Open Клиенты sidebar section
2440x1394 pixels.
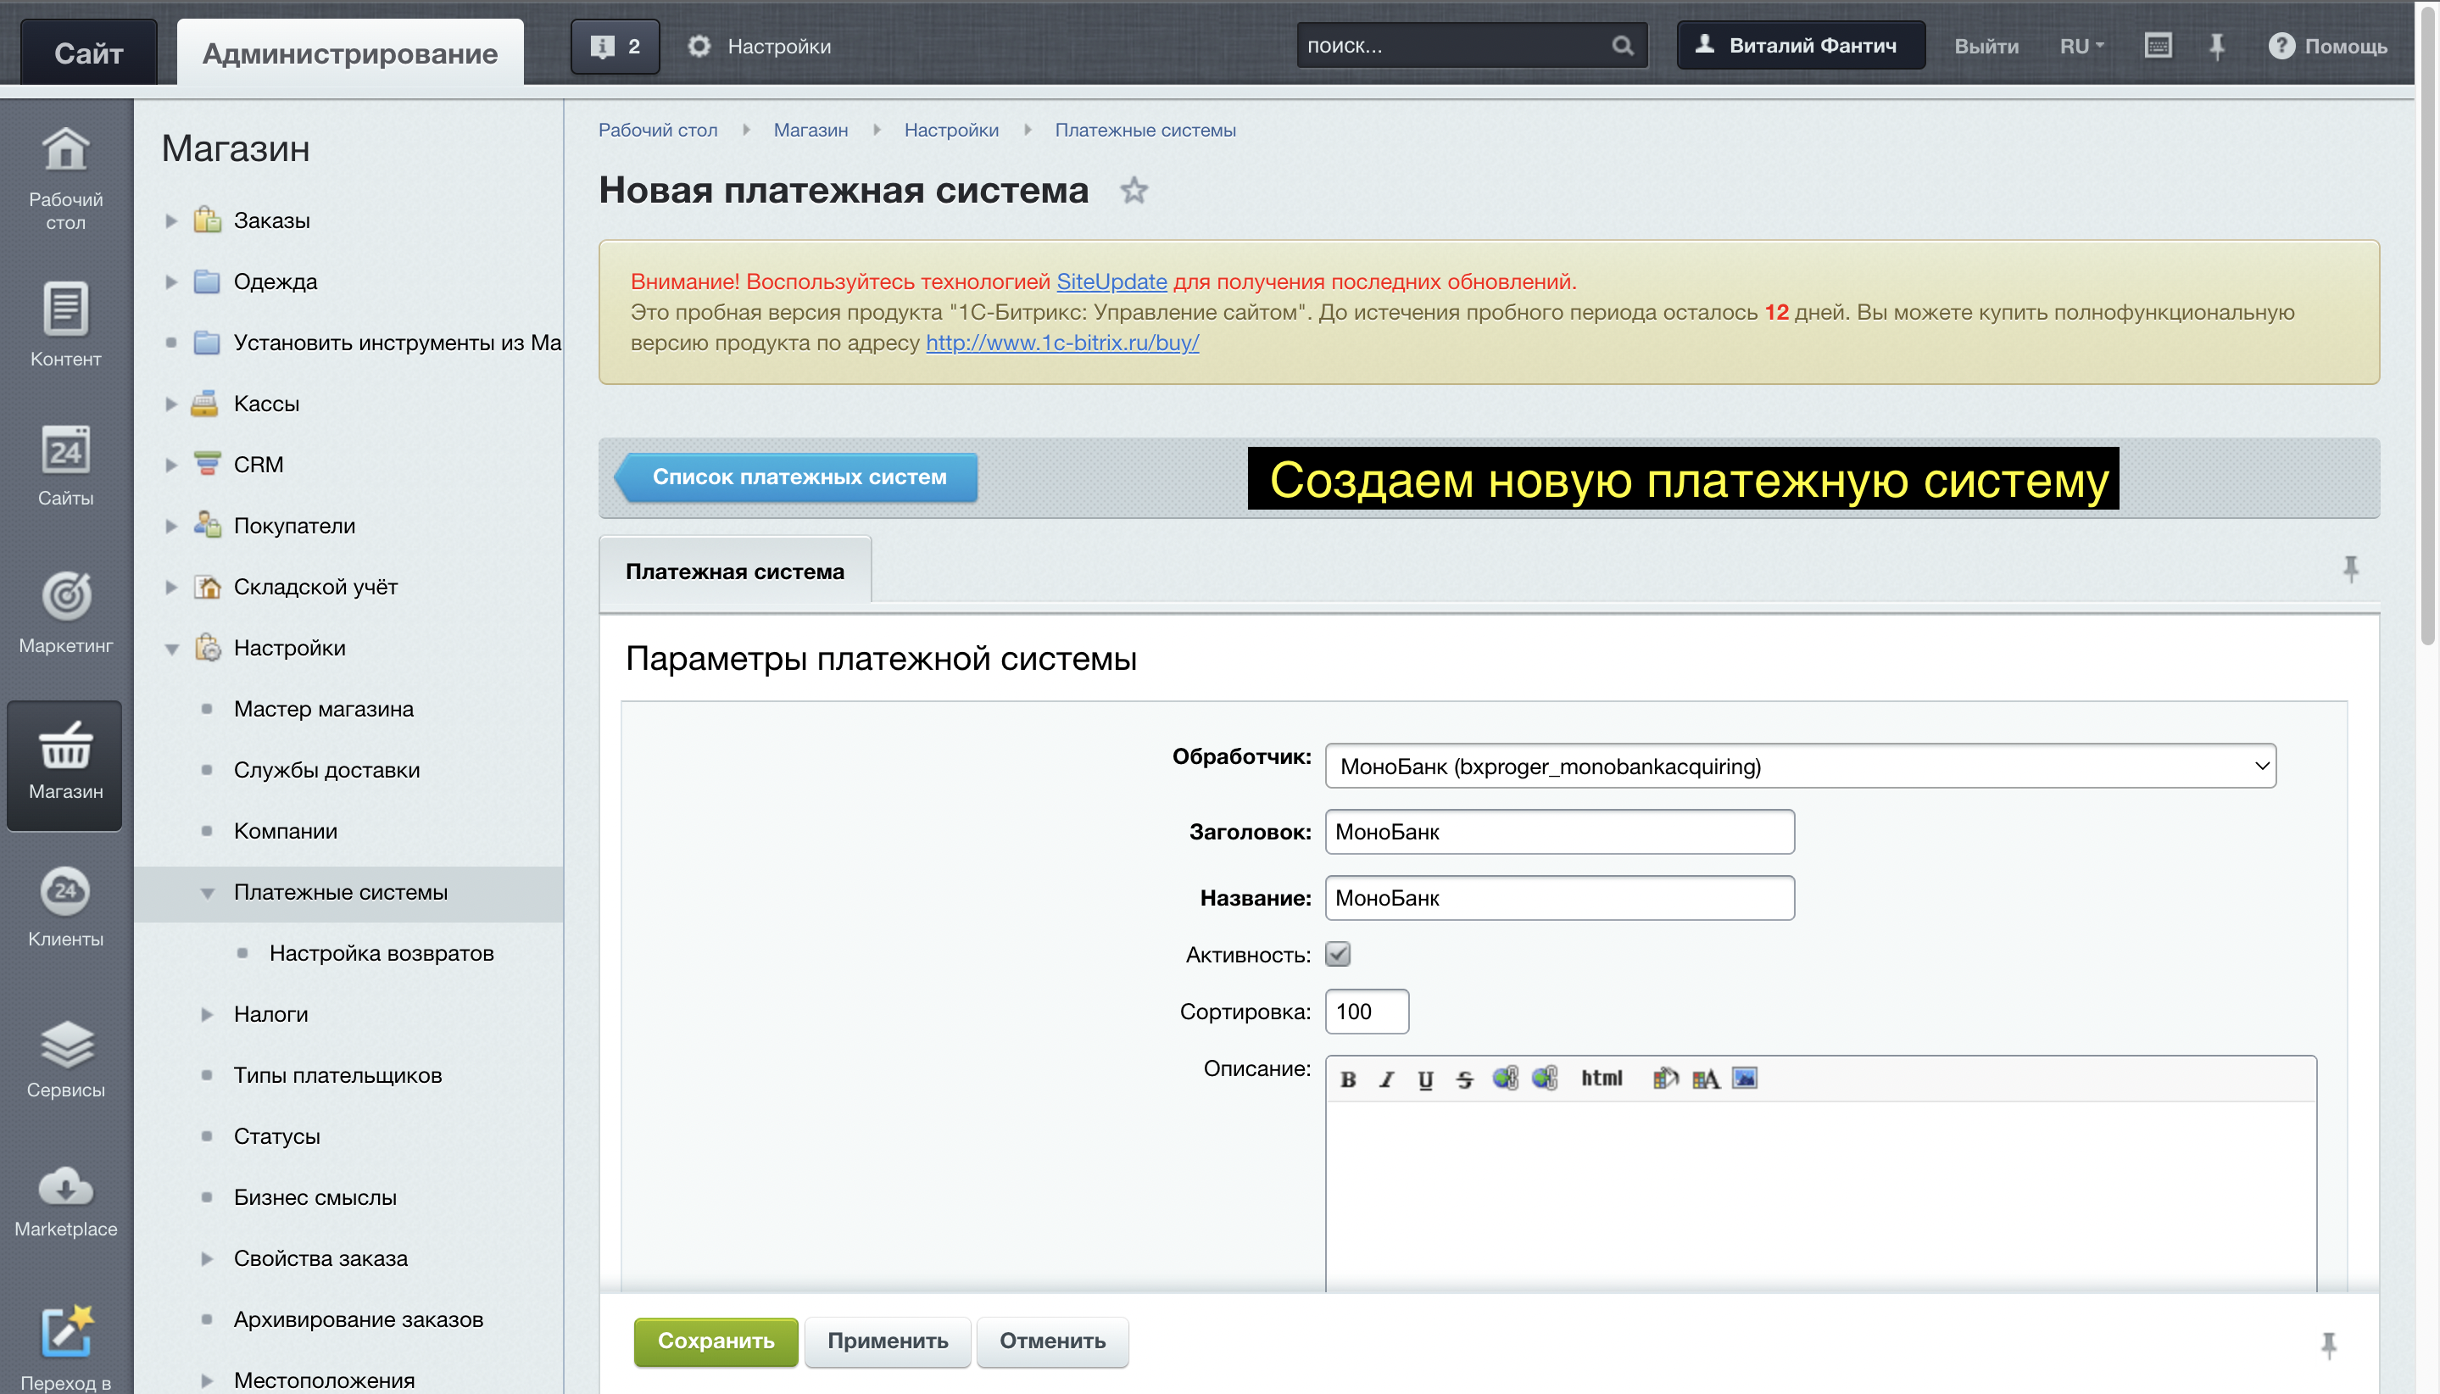click(x=65, y=906)
